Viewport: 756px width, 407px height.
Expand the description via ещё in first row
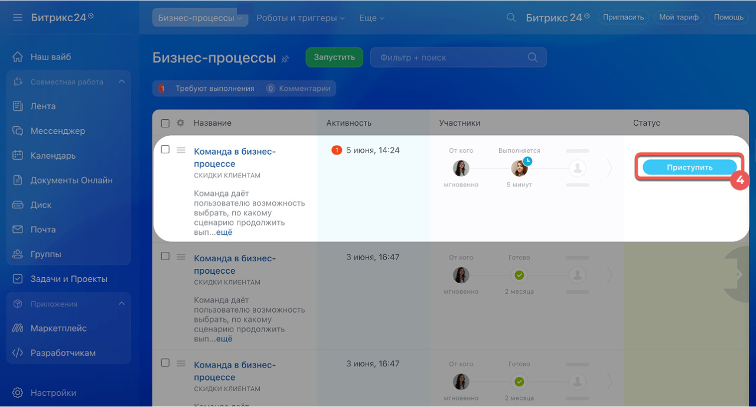pyautogui.click(x=224, y=232)
